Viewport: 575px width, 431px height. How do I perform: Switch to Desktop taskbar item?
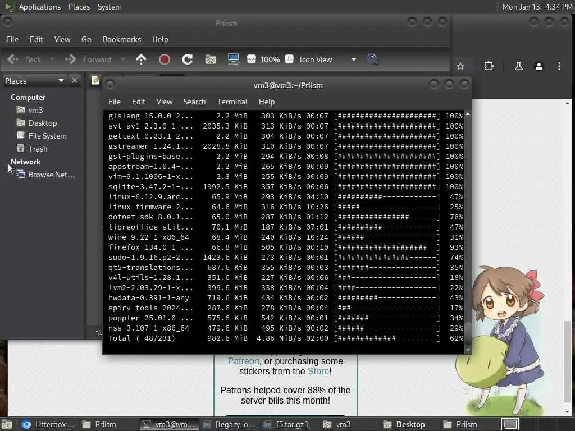tap(404, 424)
